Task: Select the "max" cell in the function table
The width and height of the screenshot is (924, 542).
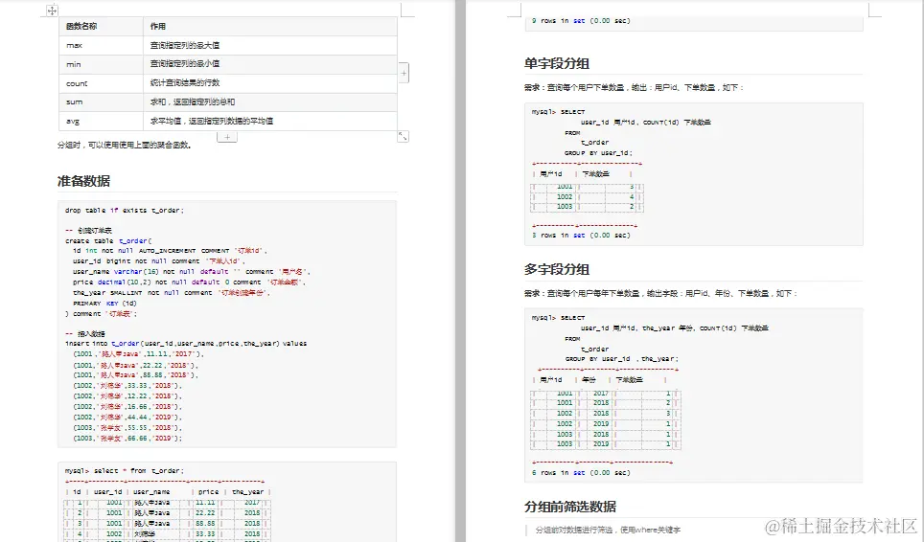Action: coord(101,45)
